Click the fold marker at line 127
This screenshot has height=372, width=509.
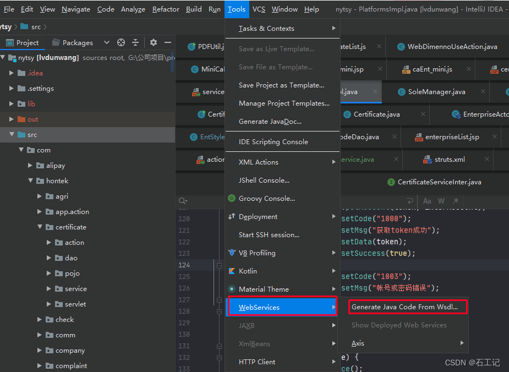219,300
